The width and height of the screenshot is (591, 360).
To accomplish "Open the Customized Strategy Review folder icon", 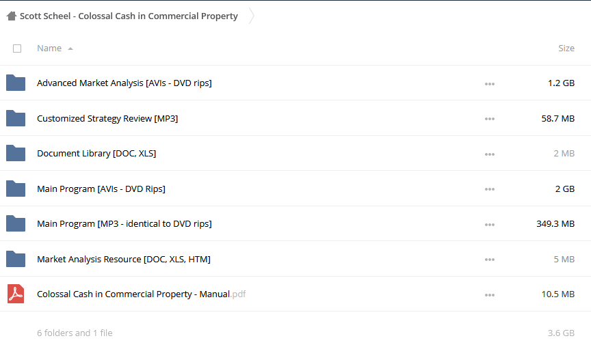I will click(x=16, y=118).
